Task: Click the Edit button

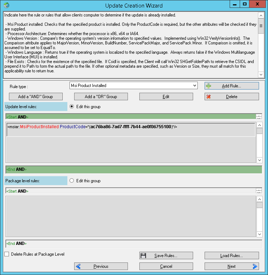Action: pyautogui.click(x=166, y=97)
